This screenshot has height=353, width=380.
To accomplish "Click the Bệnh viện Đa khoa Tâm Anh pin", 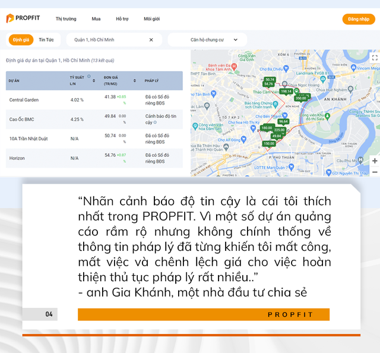I will click(x=234, y=66).
